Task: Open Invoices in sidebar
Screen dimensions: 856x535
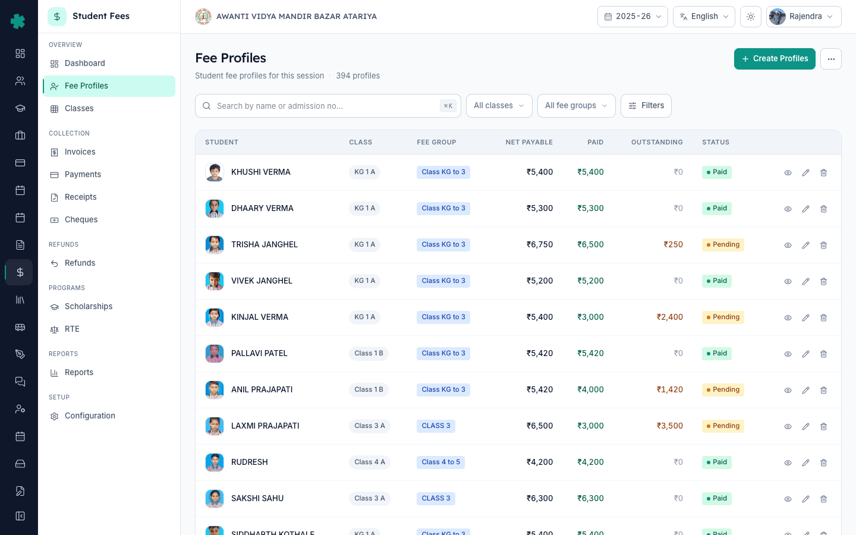Action: point(109,152)
